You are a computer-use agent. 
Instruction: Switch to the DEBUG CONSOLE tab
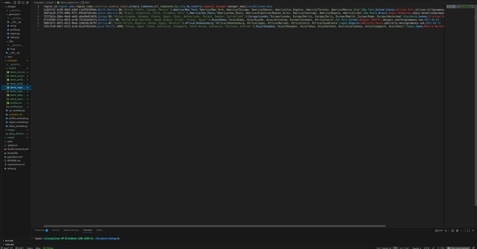(x=71, y=230)
